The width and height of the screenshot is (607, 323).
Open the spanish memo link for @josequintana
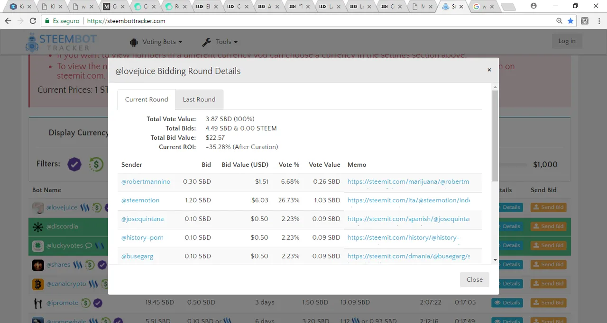point(408,219)
